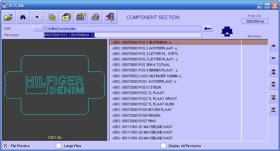280x151 pixels.
Task: Click the double down arrow page button
Action: 274,84
